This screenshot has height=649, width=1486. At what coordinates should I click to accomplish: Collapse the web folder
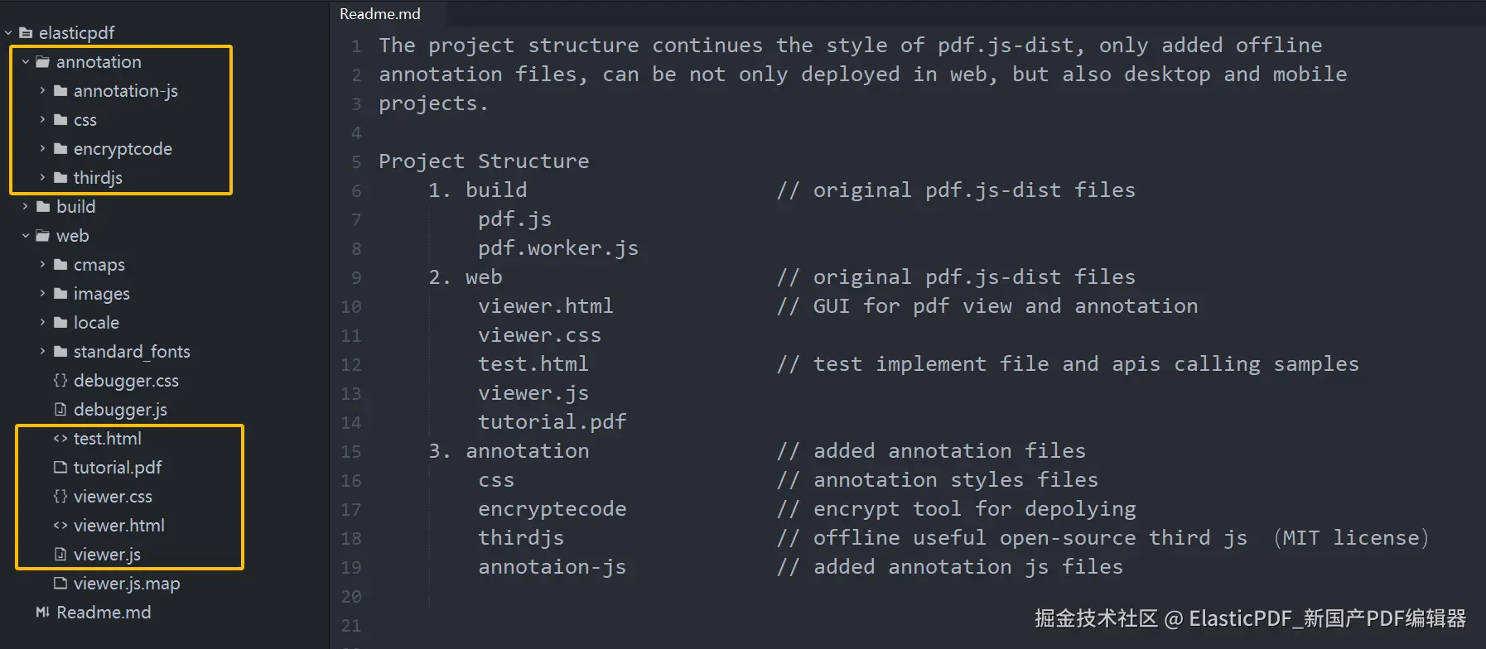point(25,235)
